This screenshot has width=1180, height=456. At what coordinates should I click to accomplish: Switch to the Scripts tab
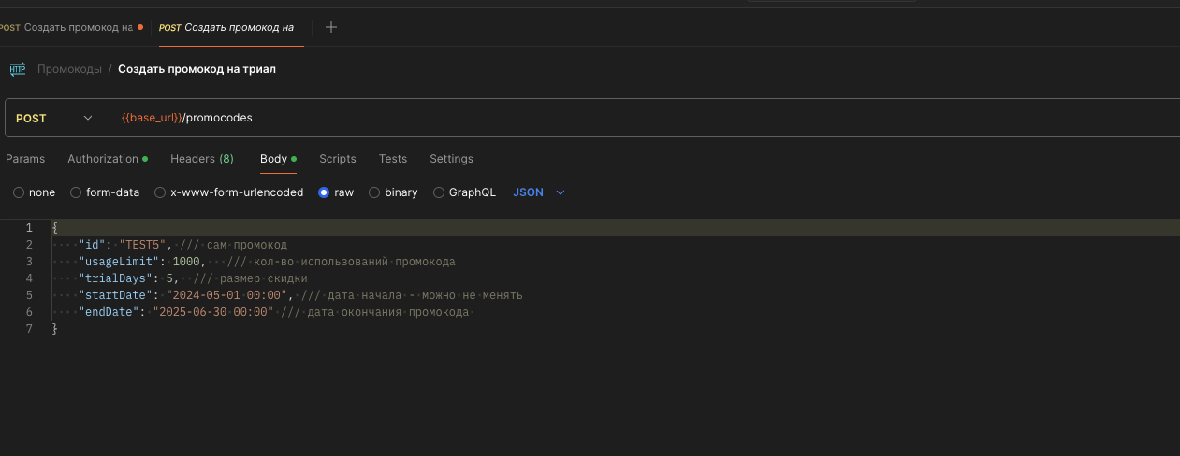(x=337, y=159)
